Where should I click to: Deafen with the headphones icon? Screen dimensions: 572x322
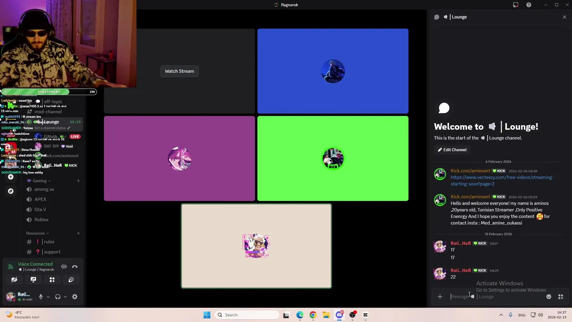(58, 297)
